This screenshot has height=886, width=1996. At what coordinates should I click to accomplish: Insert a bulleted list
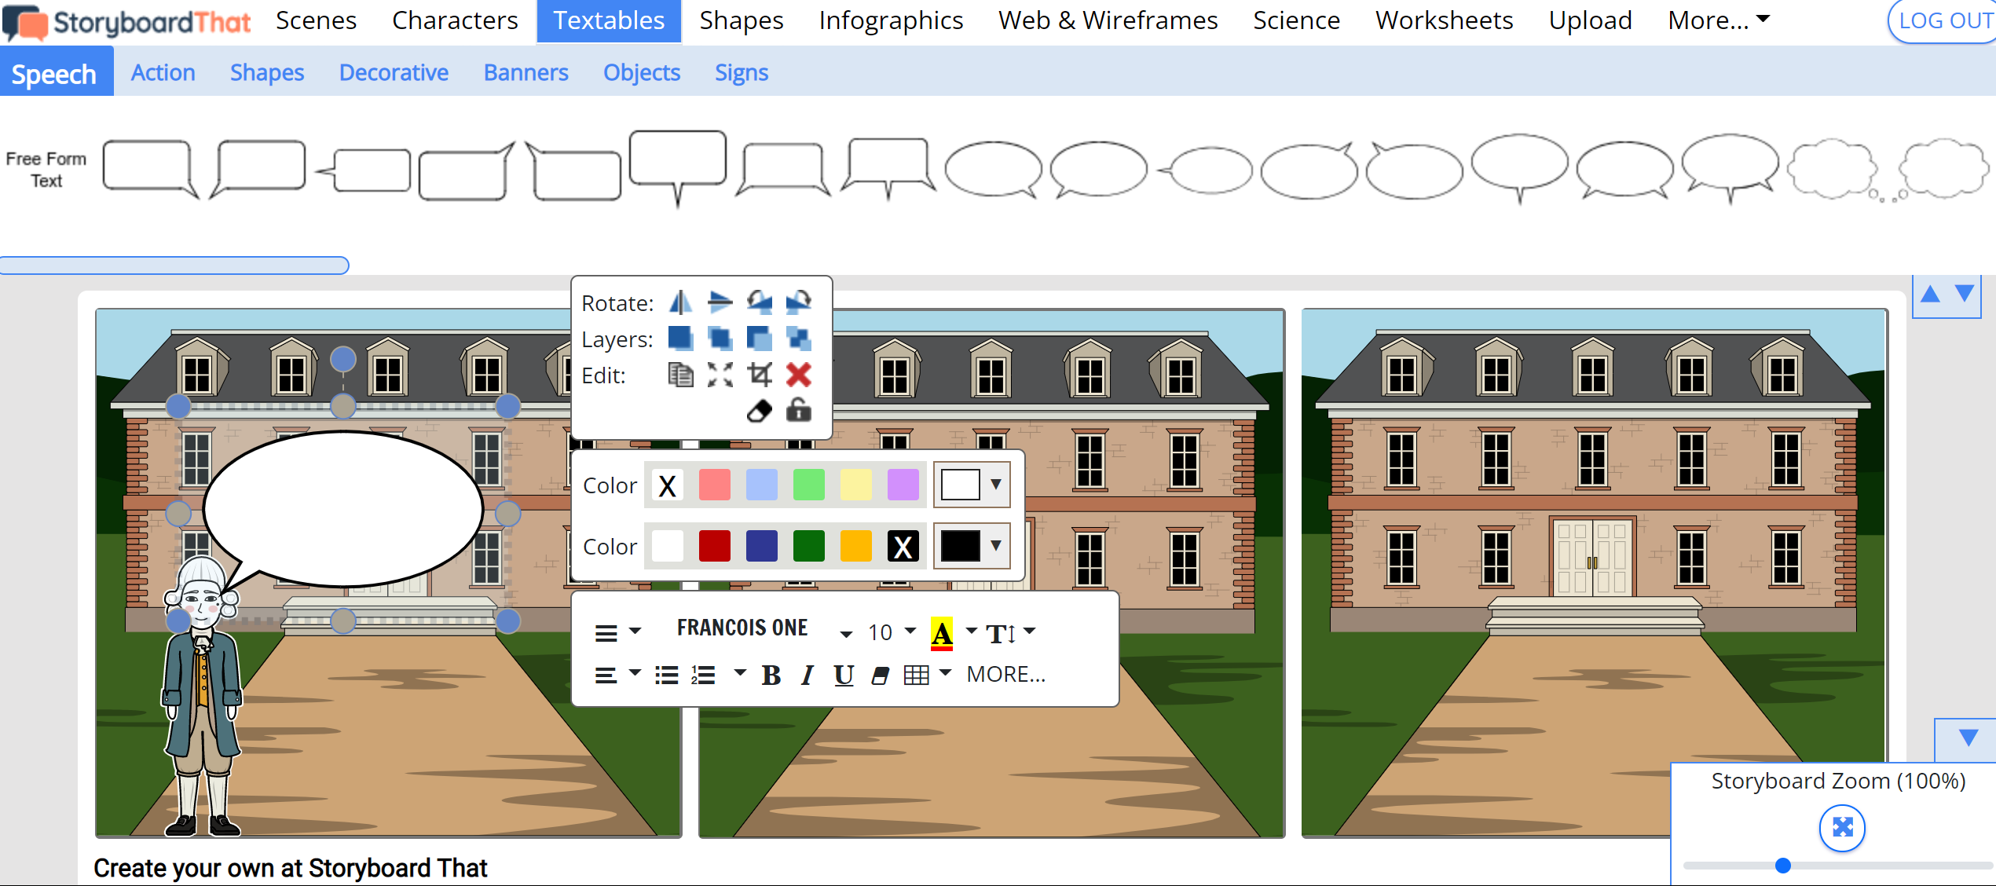pyautogui.click(x=666, y=675)
